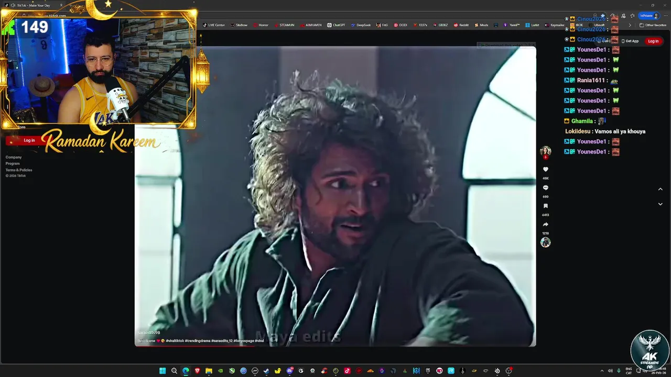Click the red Log in button at top right

click(x=653, y=41)
